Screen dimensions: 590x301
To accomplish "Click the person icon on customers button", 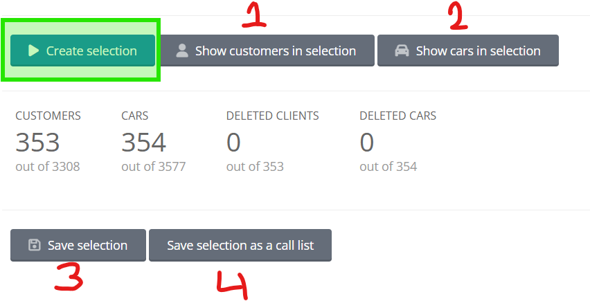I will click(182, 51).
